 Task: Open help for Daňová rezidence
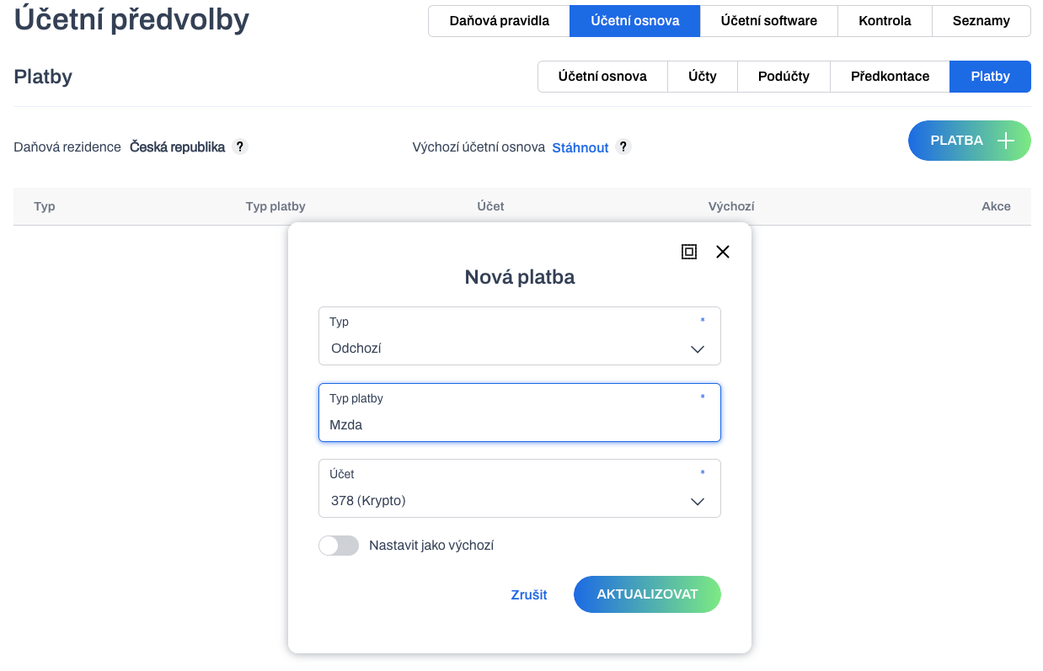point(240,146)
